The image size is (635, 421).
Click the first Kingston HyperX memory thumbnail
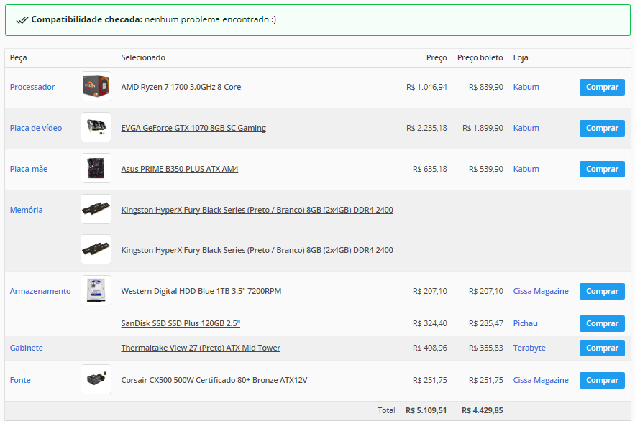pyautogui.click(x=96, y=209)
